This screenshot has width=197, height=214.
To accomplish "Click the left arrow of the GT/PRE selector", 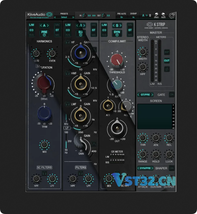I will 138,95.
